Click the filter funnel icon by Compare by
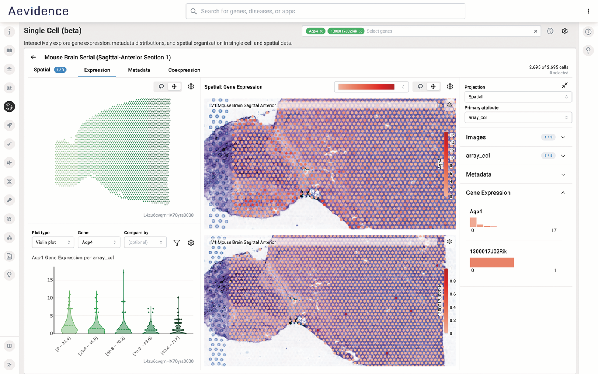 pos(177,243)
